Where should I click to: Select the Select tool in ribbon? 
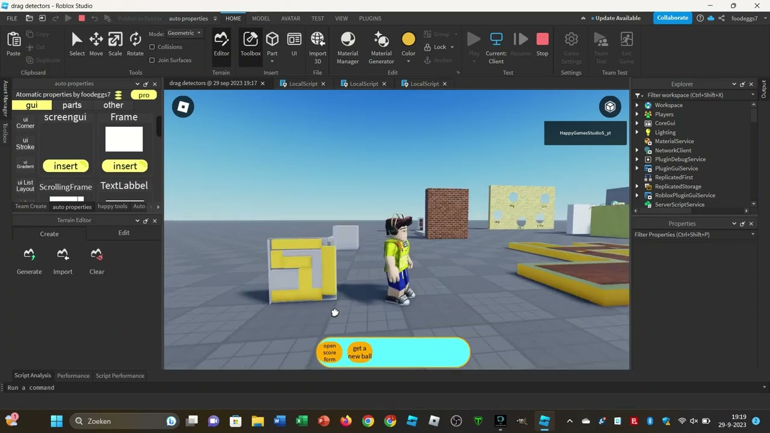click(x=77, y=45)
